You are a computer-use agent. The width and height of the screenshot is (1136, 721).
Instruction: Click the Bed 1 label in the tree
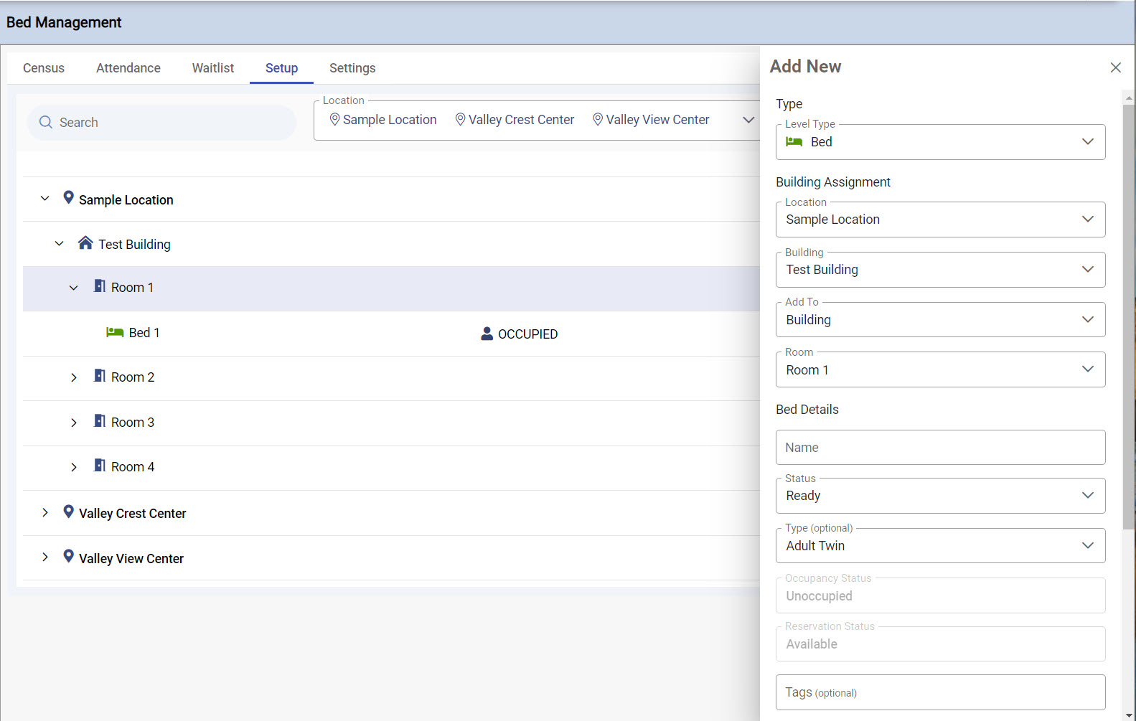(144, 333)
